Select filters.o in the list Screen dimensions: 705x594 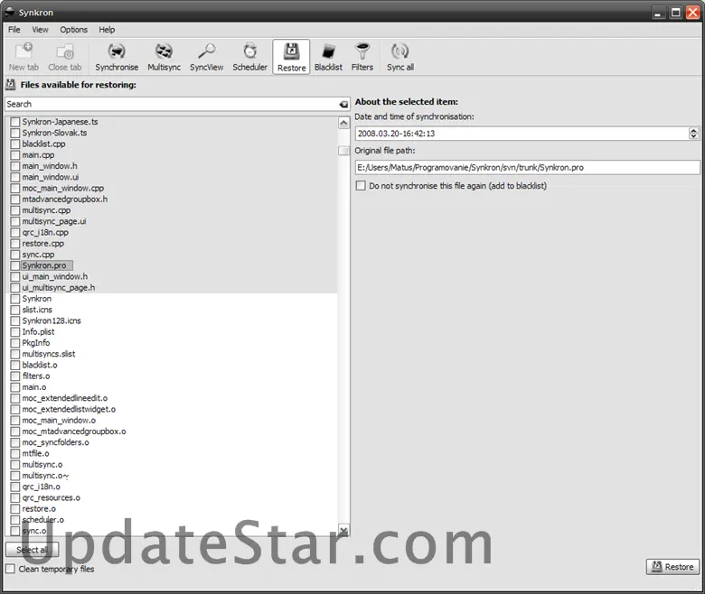point(36,376)
